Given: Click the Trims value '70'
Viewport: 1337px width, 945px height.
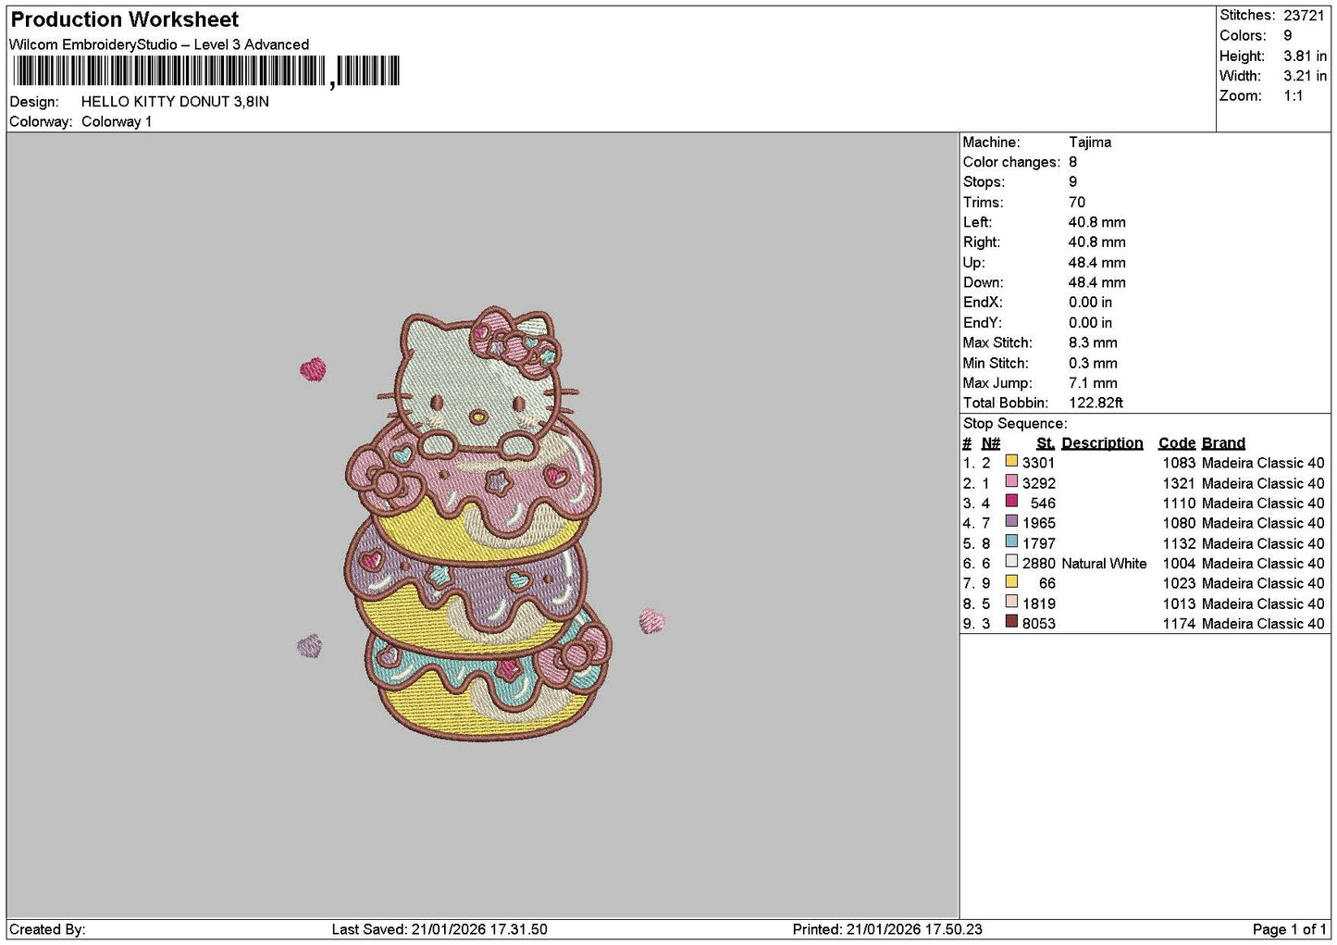Looking at the screenshot, I should [x=1077, y=202].
